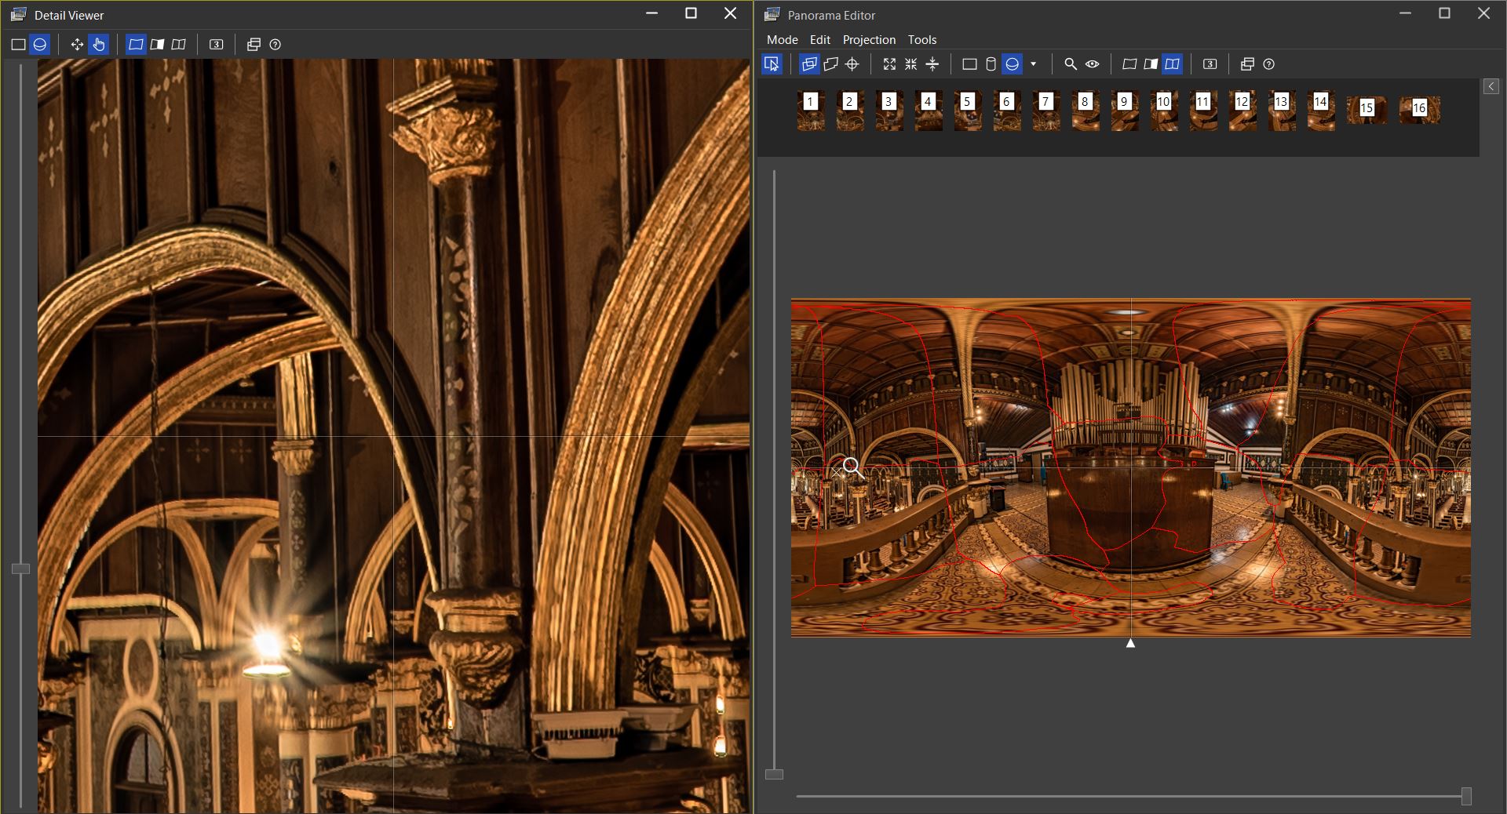Select source image thumbnail 11
This screenshot has height=814, width=1507.
[x=1203, y=110]
